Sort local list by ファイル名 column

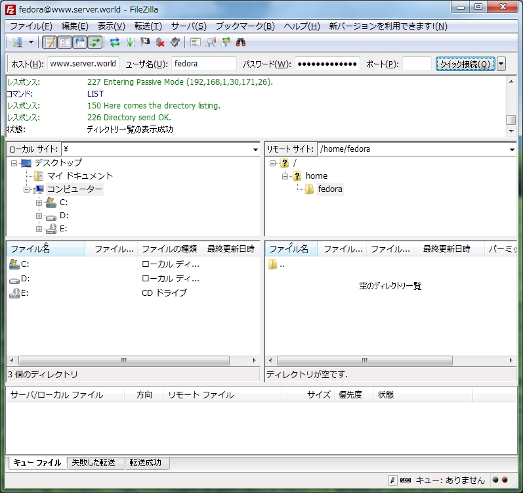pos(46,248)
